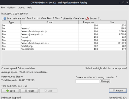The height and width of the screenshot is (99, 129).
Task: Sort results by Response column header
Action: [88, 22]
